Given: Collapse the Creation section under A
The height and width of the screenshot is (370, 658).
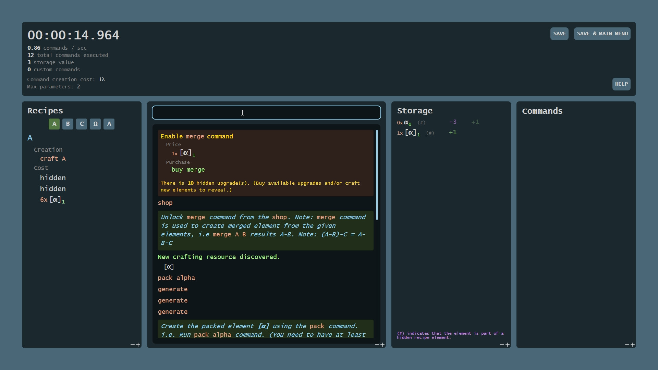Looking at the screenshot, I should click(48, 149).
